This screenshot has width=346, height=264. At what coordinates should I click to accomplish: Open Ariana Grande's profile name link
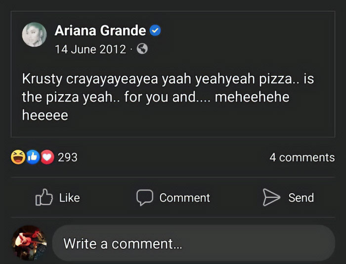click(x=100, y=31)
